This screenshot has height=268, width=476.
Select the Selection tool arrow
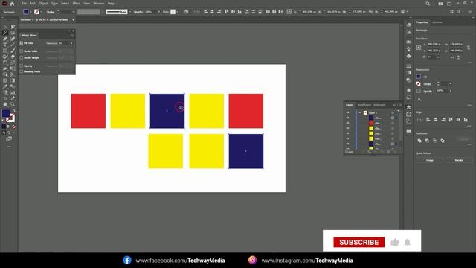click(x=5, y=27)
